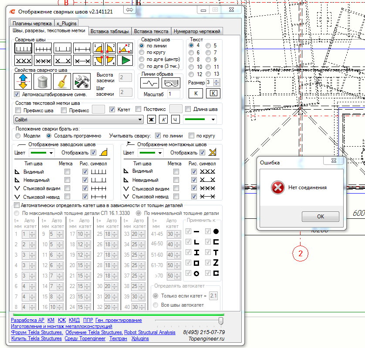Click the trash bin delete weld icon

coord(43,81)
